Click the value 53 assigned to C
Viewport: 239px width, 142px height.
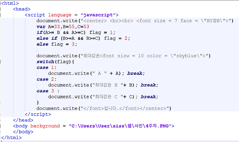click(x=86, y=26)
